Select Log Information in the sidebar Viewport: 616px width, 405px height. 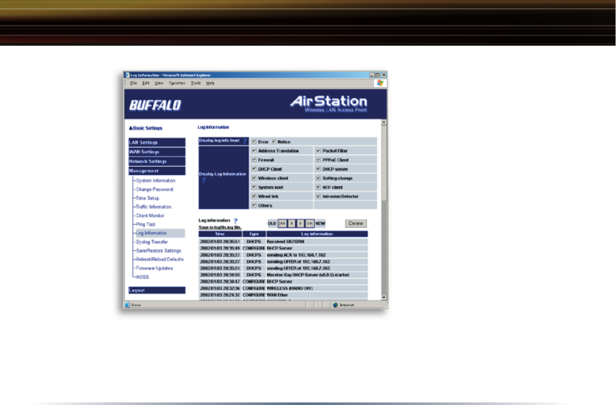click(x=151, y=233)
